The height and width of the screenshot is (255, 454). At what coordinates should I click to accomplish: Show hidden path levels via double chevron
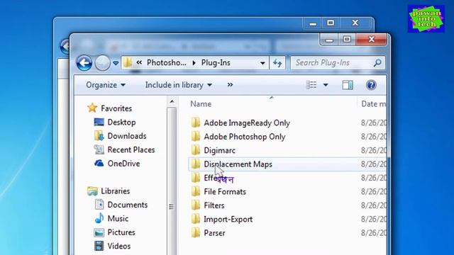tap(139, 62)
